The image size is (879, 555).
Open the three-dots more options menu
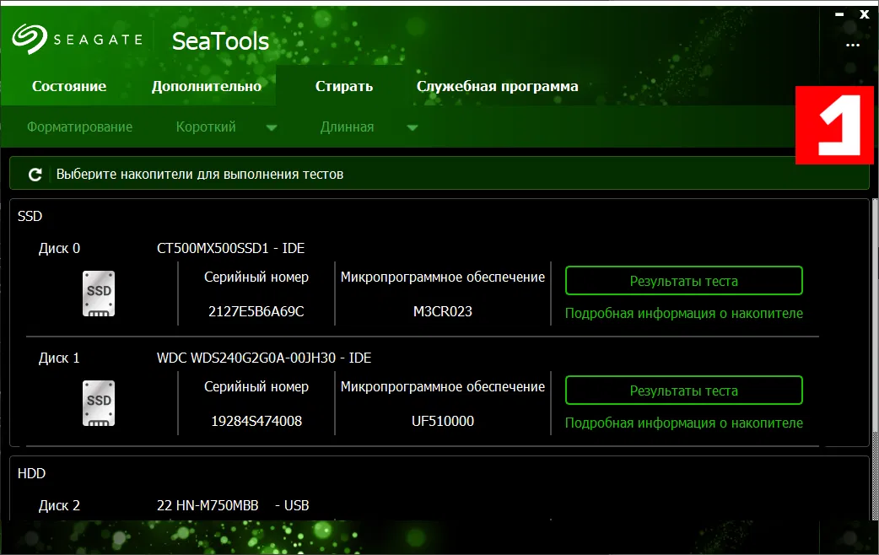coord(853,45)
